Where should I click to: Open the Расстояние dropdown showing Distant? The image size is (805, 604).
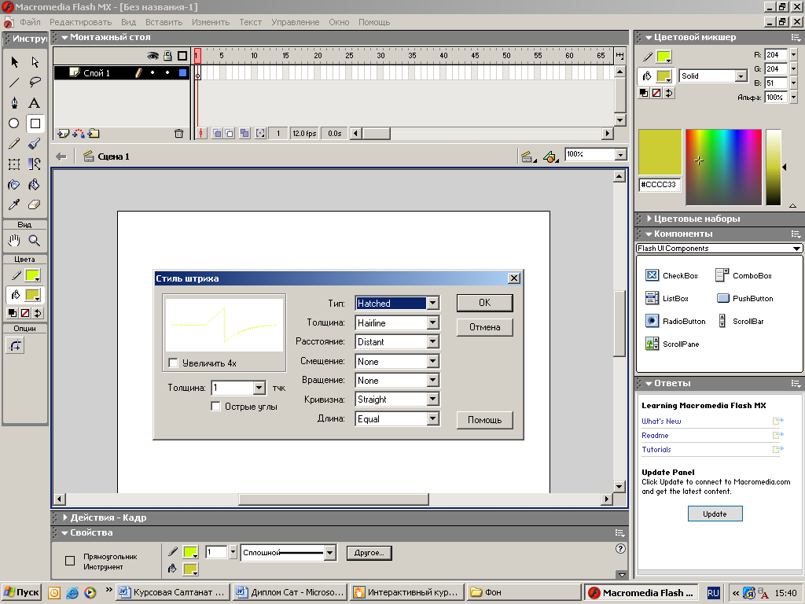pos(397,341)
